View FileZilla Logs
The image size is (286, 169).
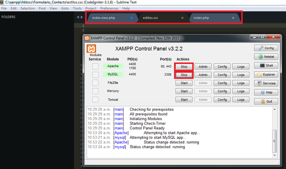coord(241,83)
